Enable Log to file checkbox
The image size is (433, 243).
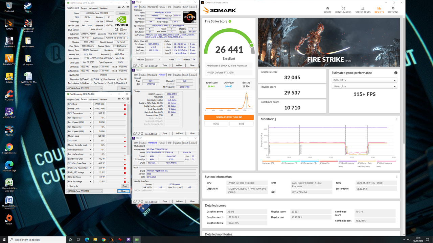click(69, 186)
